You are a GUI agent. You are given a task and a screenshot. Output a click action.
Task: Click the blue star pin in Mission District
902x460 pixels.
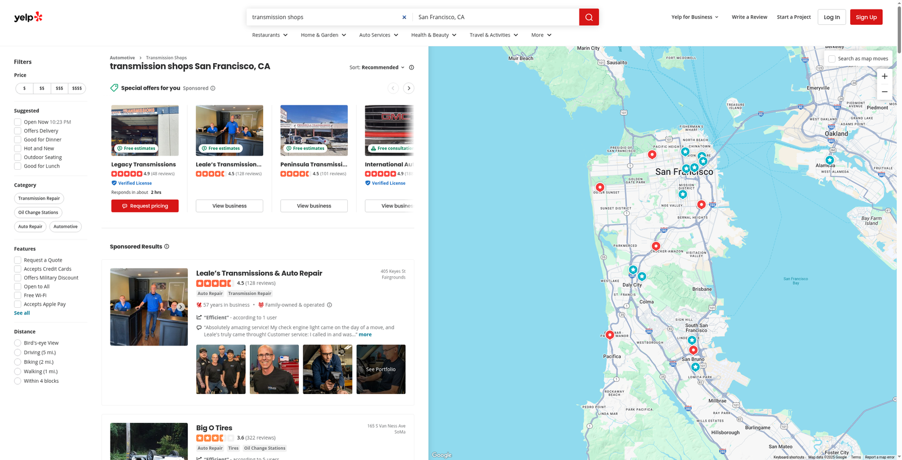683,194
